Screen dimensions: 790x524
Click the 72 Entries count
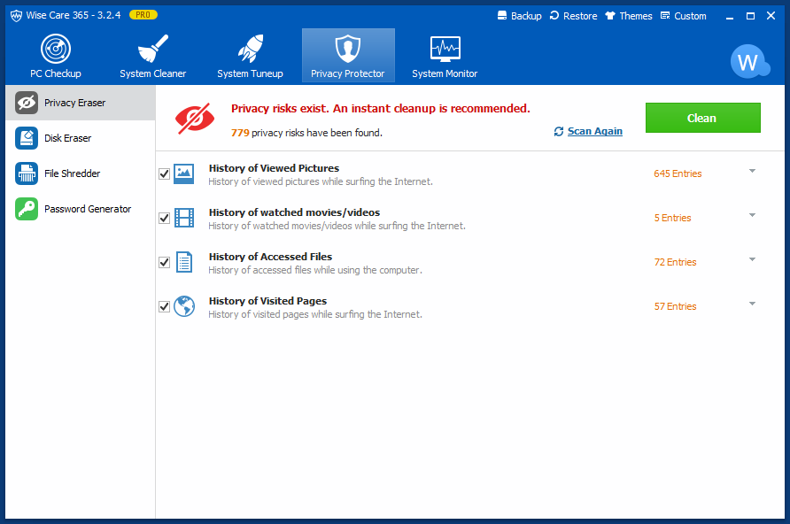(x=675, y=262)
